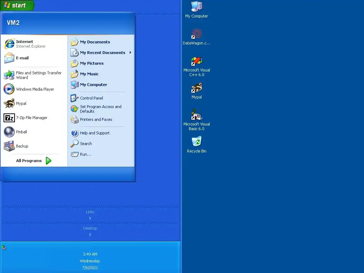Viewport: 364px width, 273px height.
Task: Expand the Links toolbar chevron
Action: 90,218
